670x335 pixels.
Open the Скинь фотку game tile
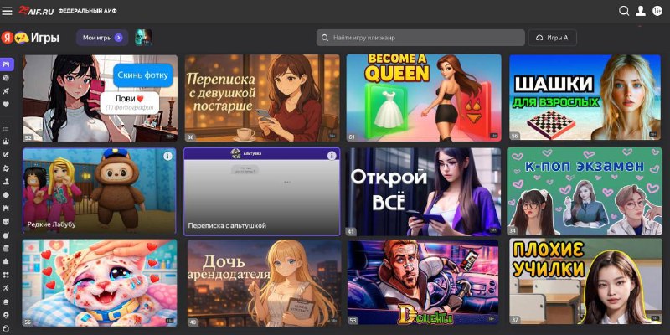pyautogui.click(x=100, y=98)
